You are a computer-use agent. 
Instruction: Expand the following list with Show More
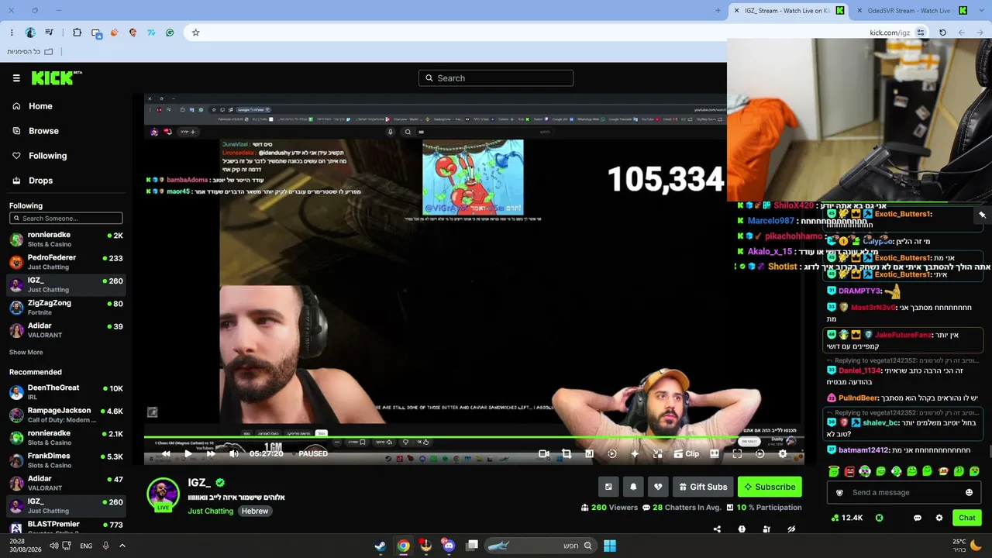pyautogui.click(x=26, y=352)
